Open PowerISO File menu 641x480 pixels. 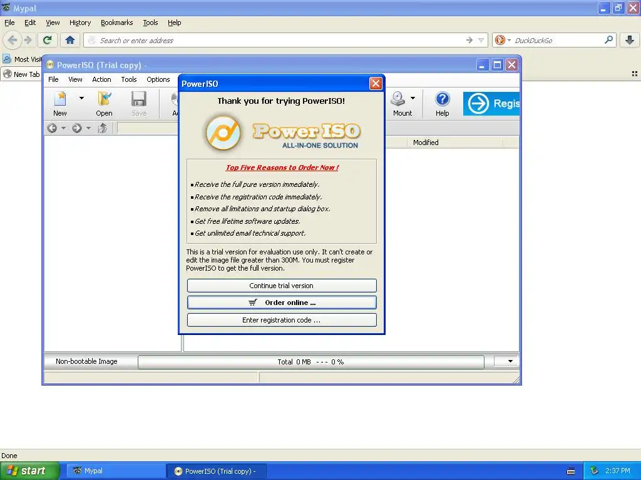[x=53, y=79]
